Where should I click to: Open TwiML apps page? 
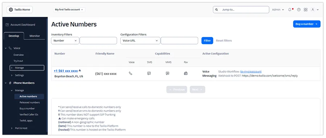26,121
